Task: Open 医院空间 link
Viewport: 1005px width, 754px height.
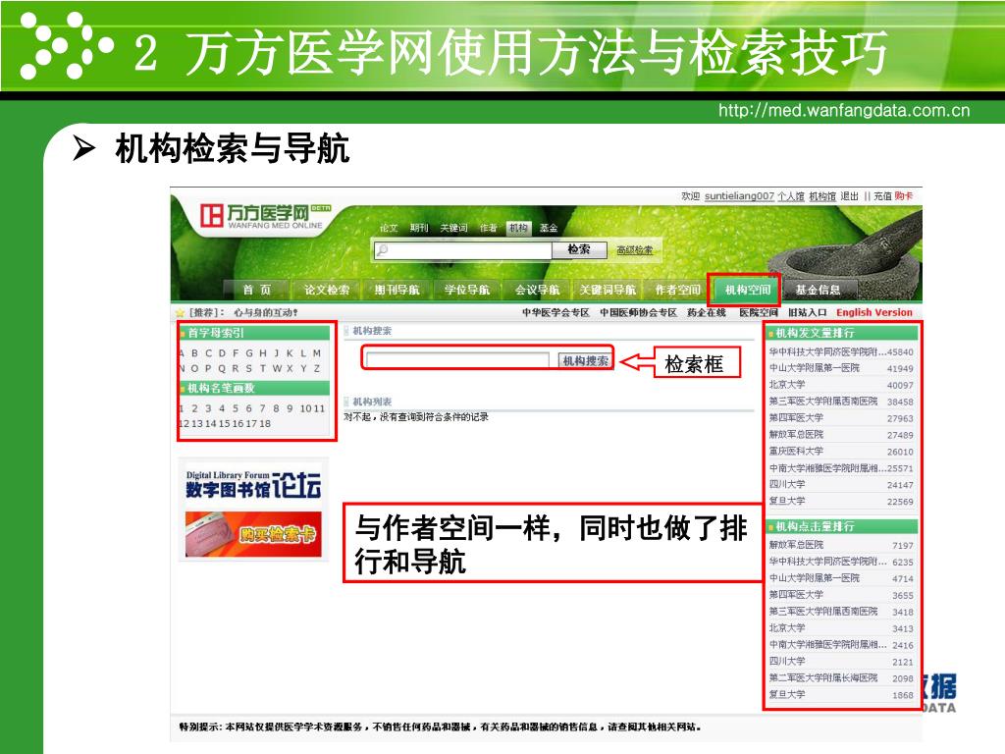Action: pyautogui.click(x=759, y=313)
